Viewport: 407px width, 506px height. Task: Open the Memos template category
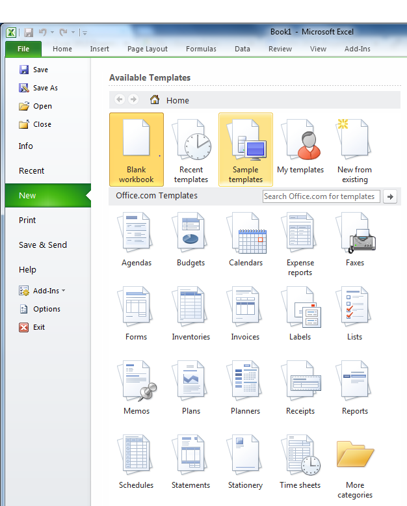point(137,388)
